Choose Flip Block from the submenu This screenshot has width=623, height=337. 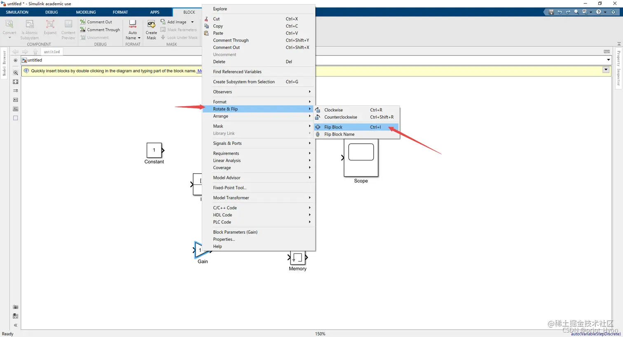[356, 127]
